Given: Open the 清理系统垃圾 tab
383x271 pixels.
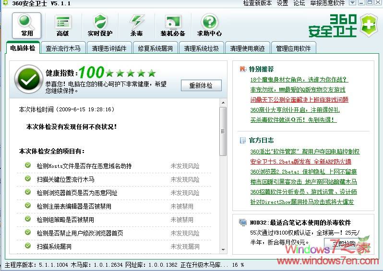Looking at the screenshot, I should (x=201, y=48).
